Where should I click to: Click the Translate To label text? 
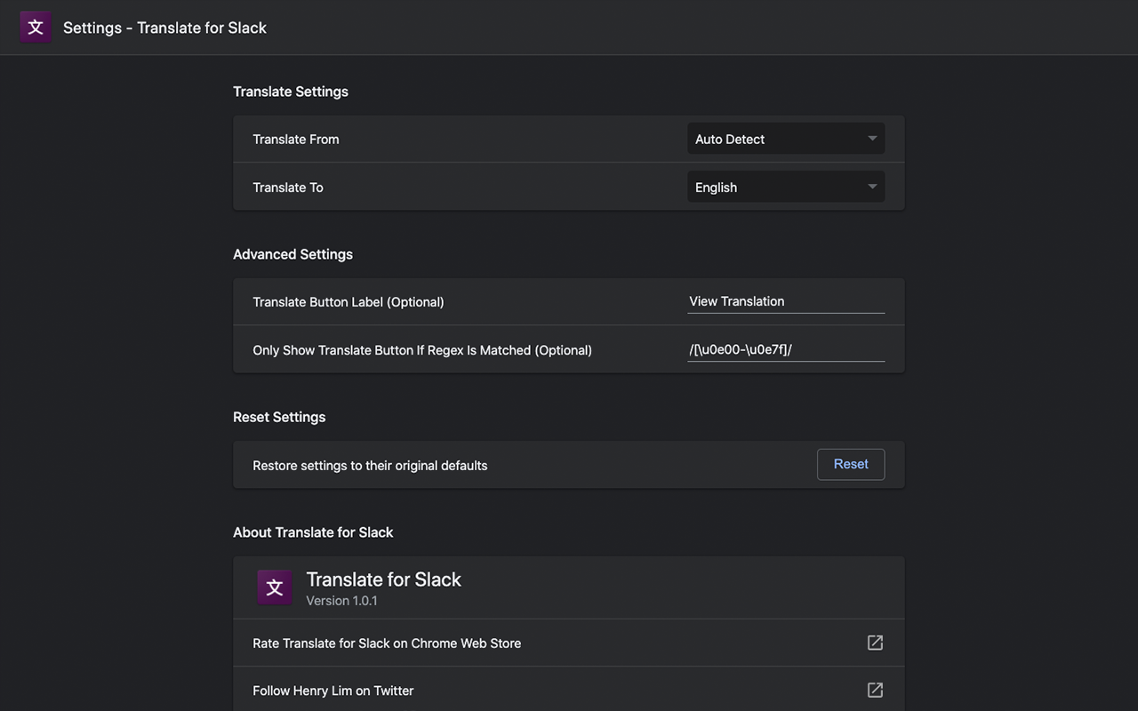coord(288,188)
